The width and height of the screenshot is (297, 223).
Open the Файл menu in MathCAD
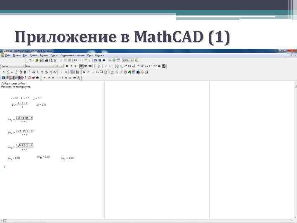click(x=7, y=55)
